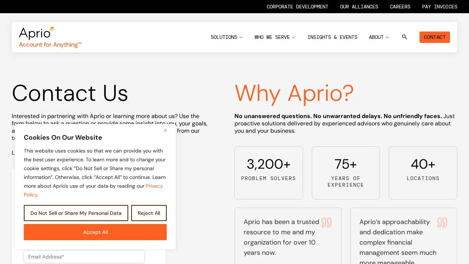Click the quote icon in trusted resource testimonial

click(x=326, y=223)
